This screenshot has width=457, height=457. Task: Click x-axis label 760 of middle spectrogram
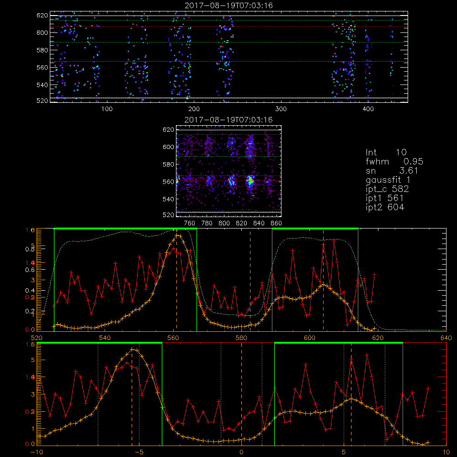coord(190,223)
